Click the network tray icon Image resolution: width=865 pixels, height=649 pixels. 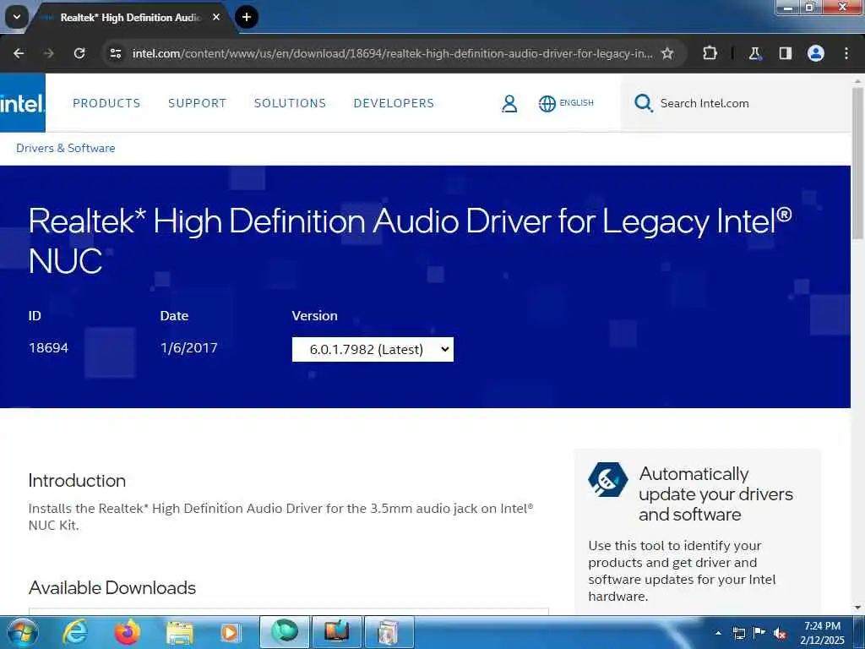(x=738, y=633)
